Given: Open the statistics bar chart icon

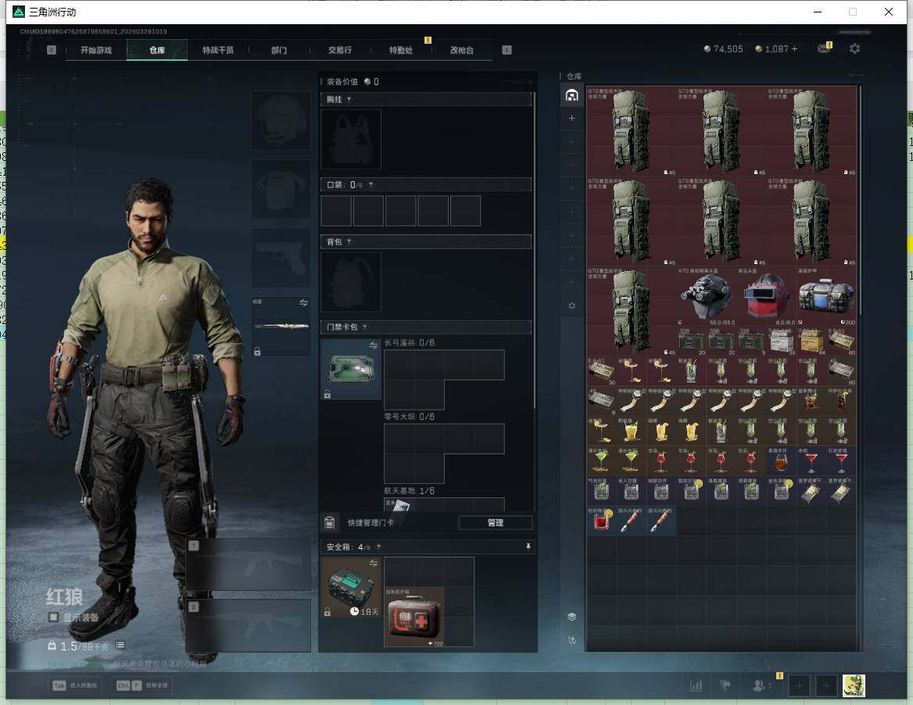Looking at the screenshot, I should pyautogui.click(x=696, y=685).
